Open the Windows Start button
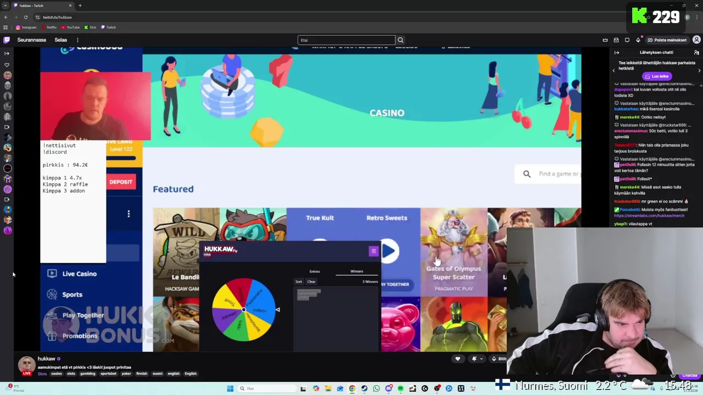The image size is (703, 395). pyautogui.click(x=230, y=388)
